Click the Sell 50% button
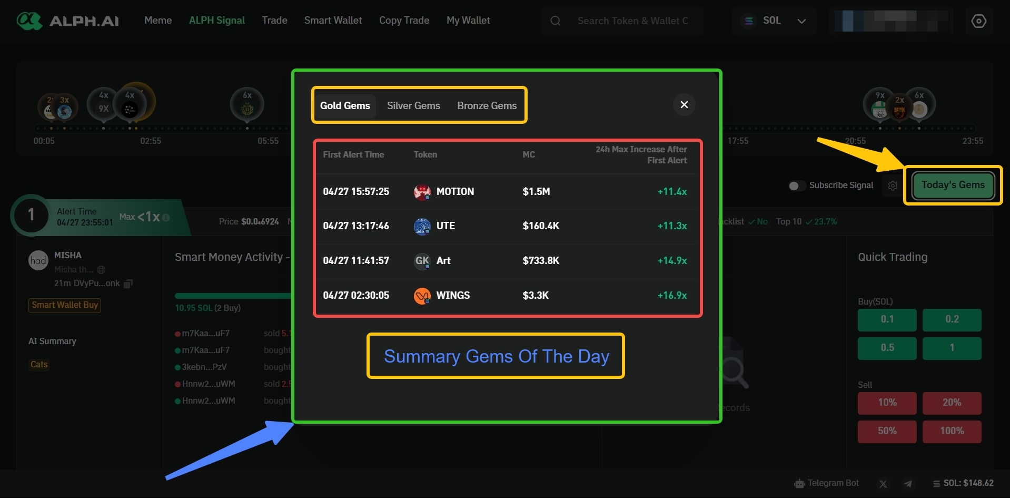This screenshot has width=1010, height=498. 887,431
